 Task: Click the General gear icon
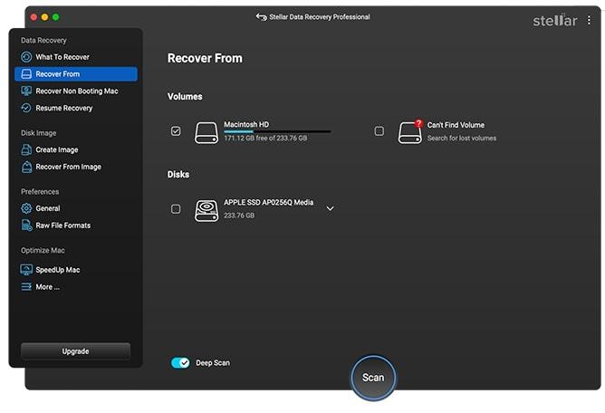tap(26, 208)
